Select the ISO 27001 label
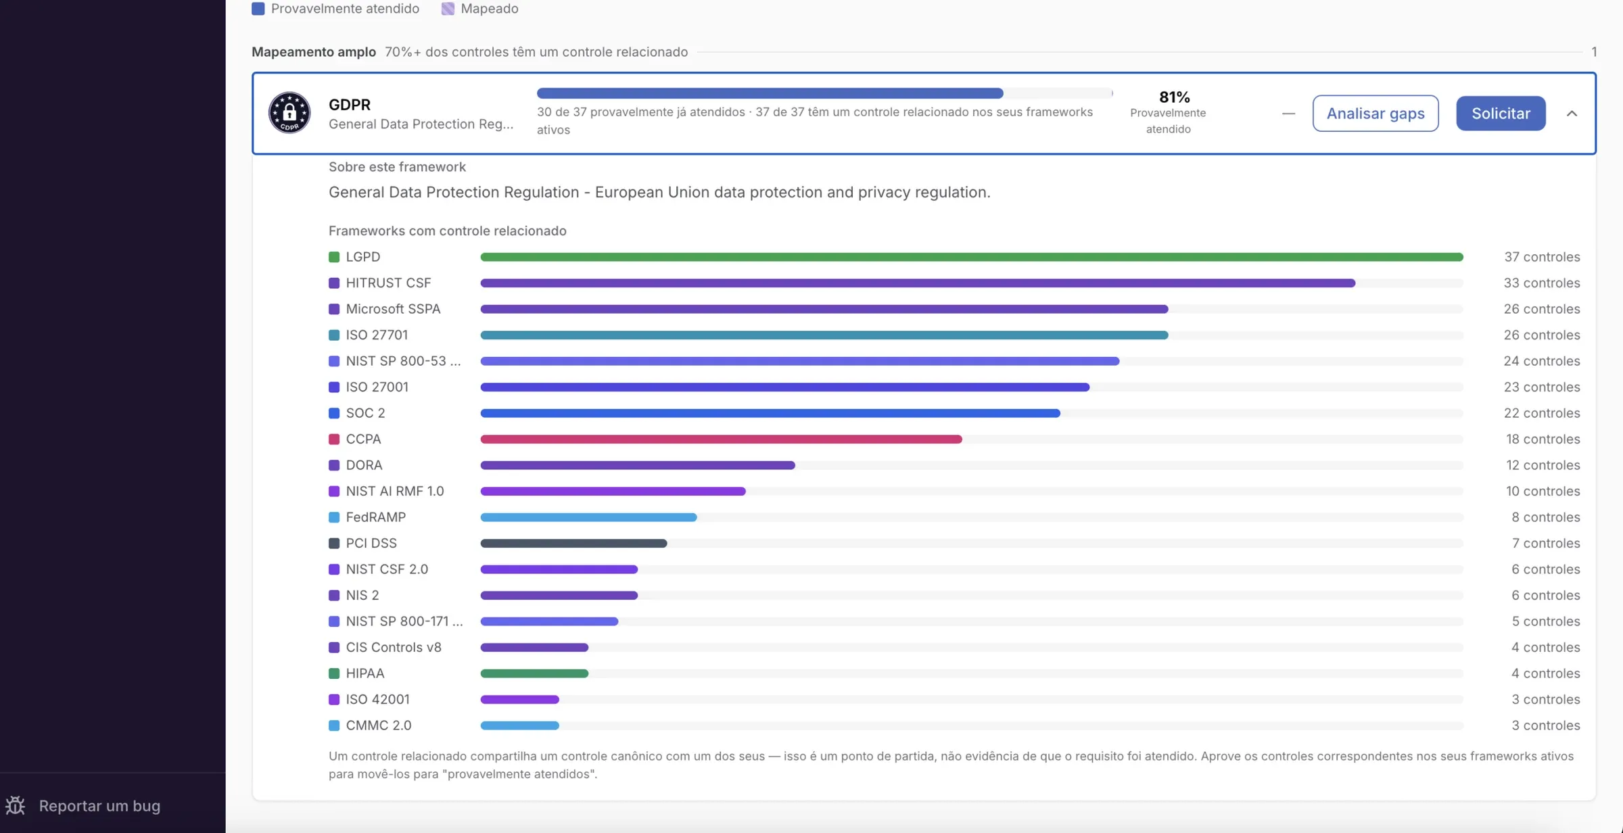Viewport: 1623px width, 833px height. click(377, 387)
